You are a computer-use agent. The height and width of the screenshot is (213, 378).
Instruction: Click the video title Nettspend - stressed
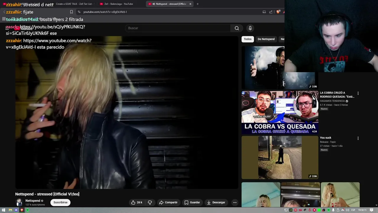pyautogui.click(x=47, y=194)
